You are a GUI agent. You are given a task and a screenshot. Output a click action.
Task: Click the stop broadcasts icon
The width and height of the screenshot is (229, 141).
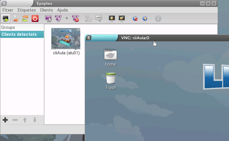(75, 18)
